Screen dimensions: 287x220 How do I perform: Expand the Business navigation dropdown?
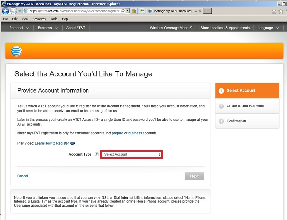(48, 28)
